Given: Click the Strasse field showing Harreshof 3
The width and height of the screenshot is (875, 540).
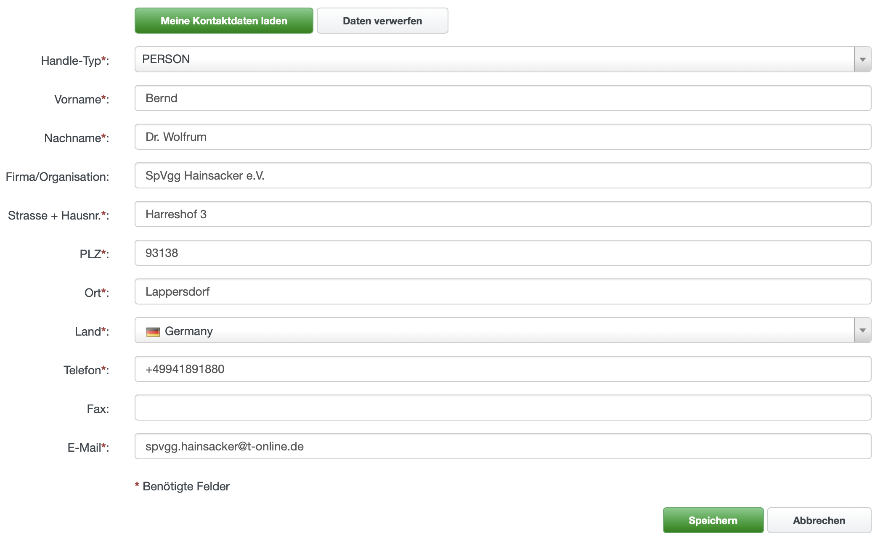Looking at the screenshot, I should [x=503, y=214].
